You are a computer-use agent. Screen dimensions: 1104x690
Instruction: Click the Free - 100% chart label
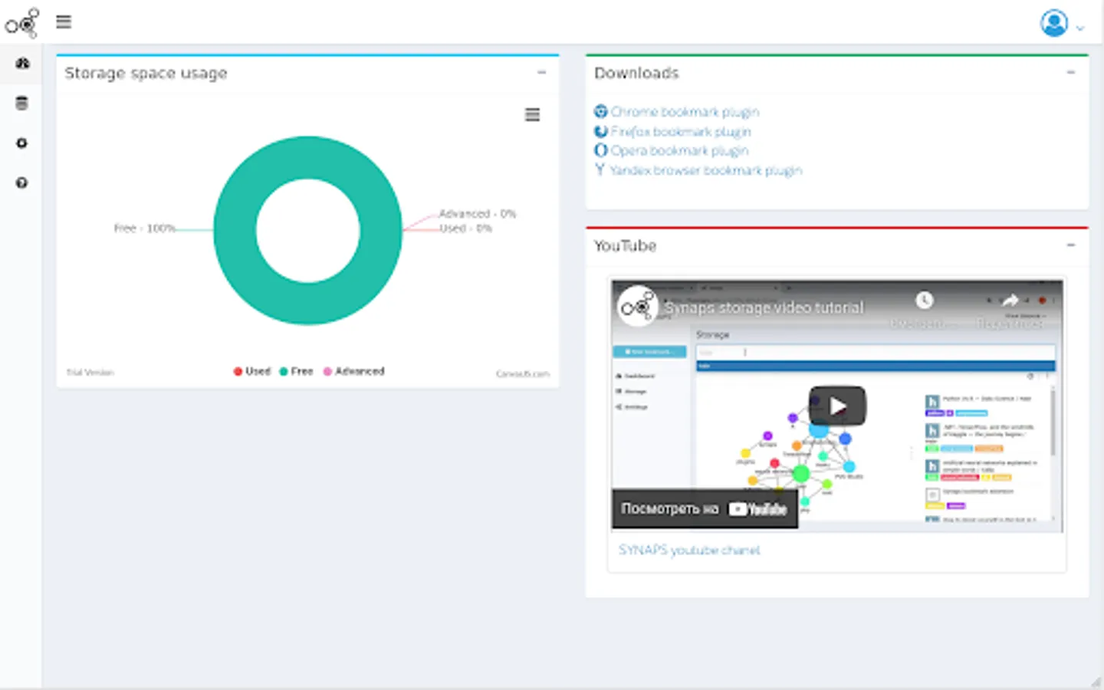[144, 228]
